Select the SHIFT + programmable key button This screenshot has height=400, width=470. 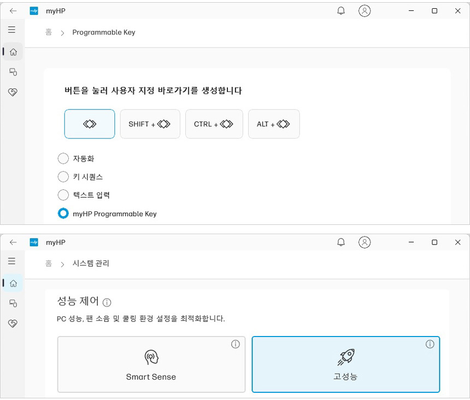150,124
